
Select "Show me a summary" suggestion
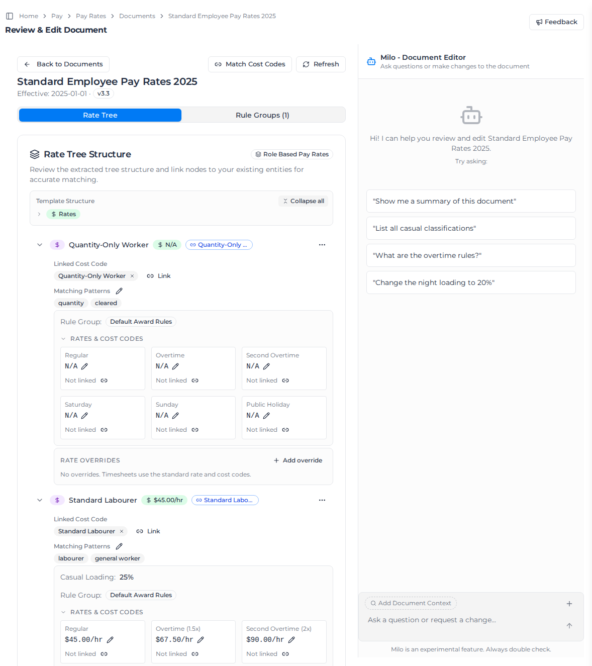click(x=471, y=201)
